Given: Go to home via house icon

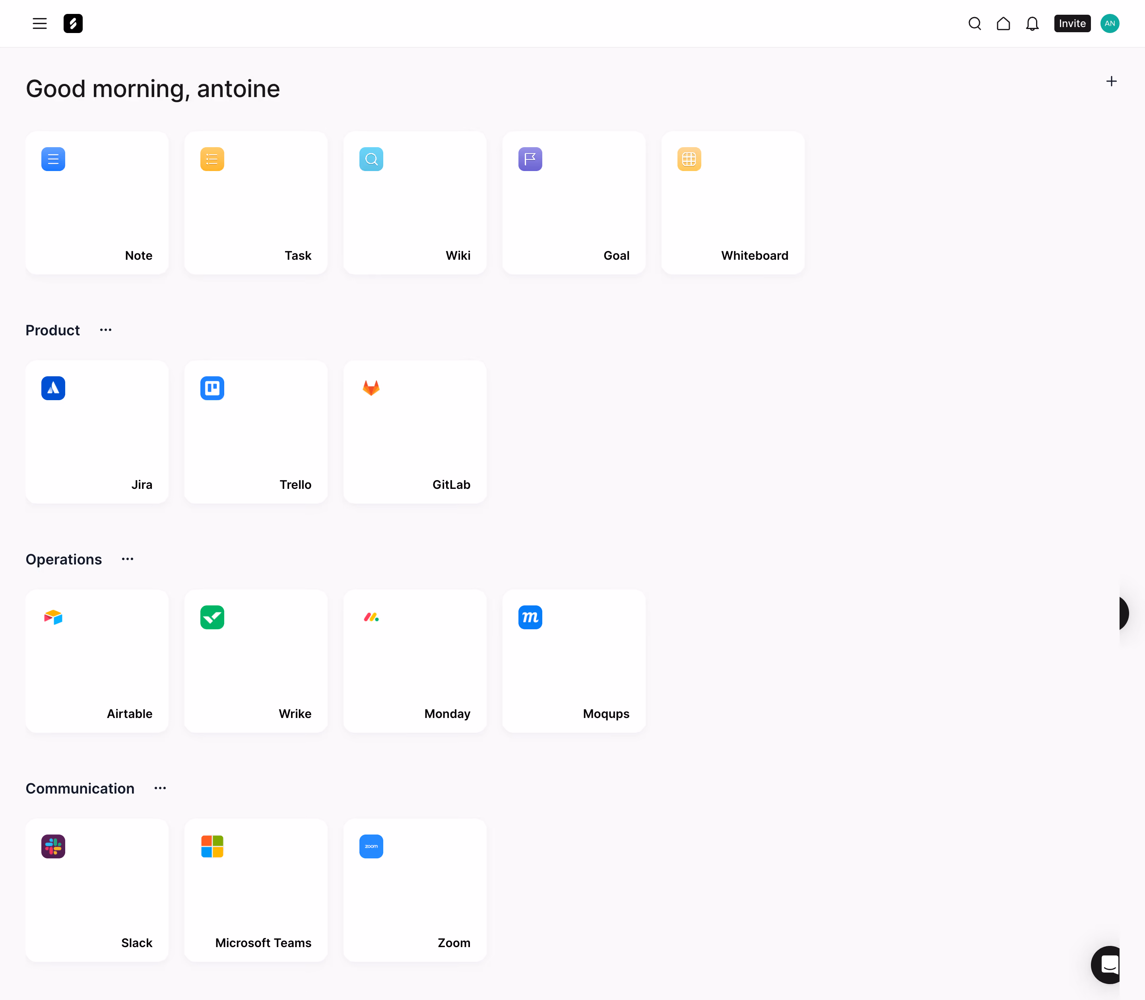Looking at the screenshot, I should 1003,23.
